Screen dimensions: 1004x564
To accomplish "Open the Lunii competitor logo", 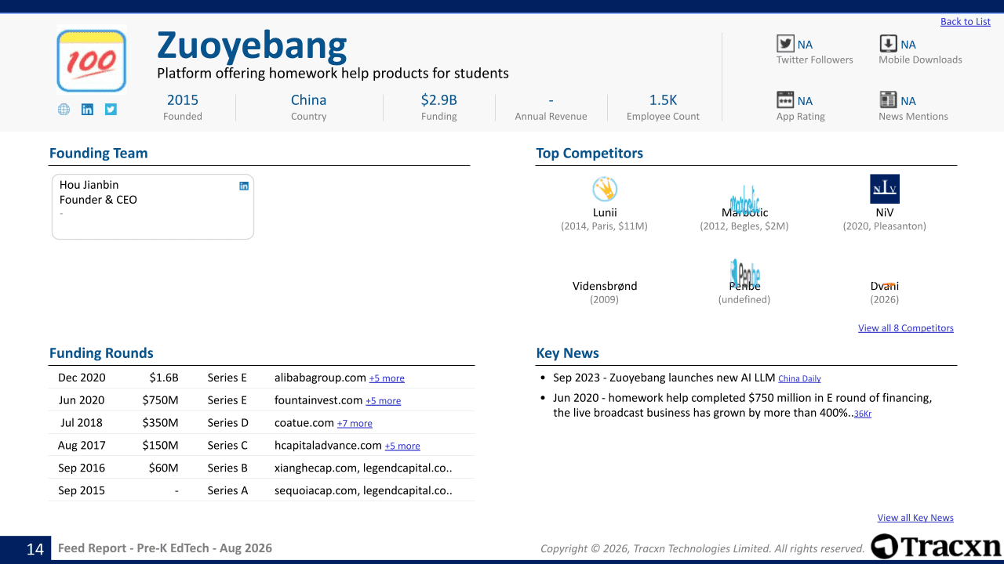I will click(x=605, y=189).
